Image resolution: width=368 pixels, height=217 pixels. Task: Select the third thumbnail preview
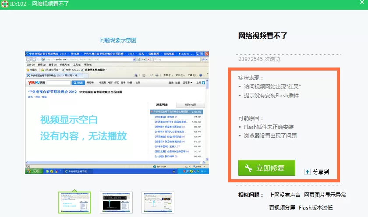click(x=158, y=202)
